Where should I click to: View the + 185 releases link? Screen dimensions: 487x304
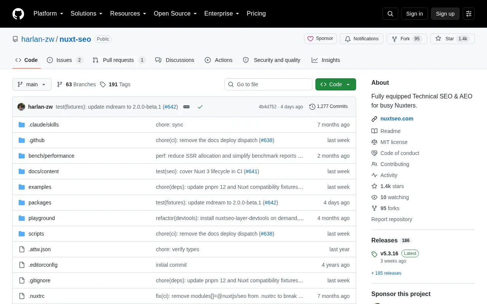[386, 273]
